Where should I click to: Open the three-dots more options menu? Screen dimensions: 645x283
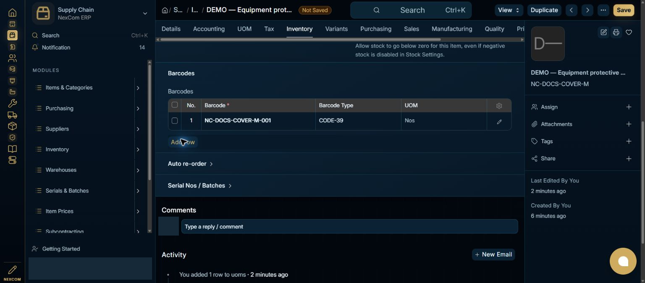point(603,10)
